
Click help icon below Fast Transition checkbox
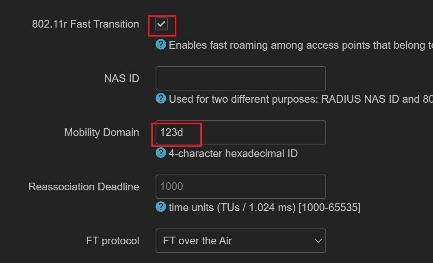point(161,44)
